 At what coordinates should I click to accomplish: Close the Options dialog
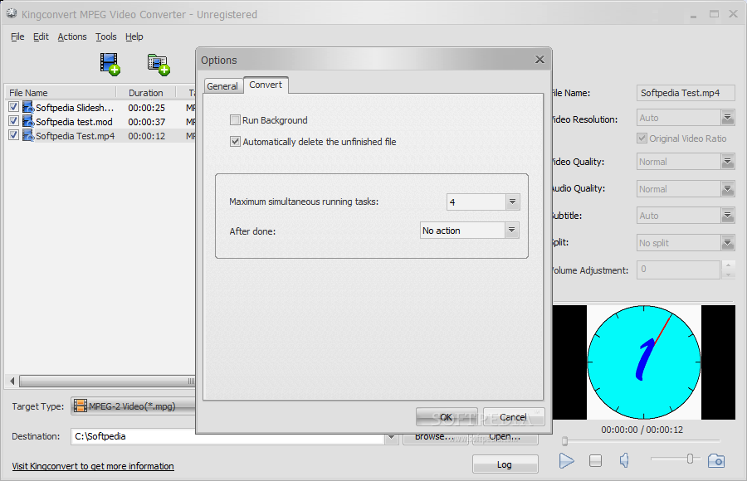point(539,60)
